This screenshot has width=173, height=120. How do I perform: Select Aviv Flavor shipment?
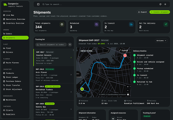(53, 75)
